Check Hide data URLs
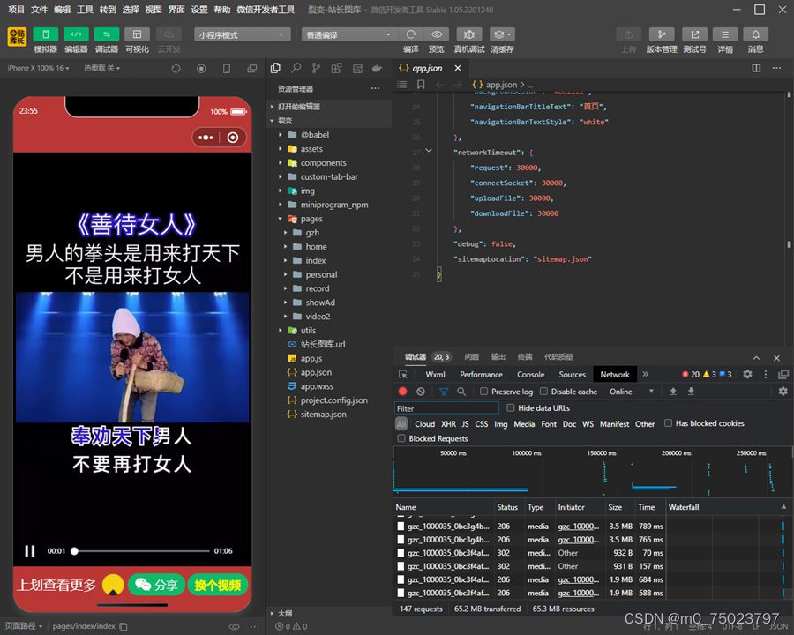 coord(511,407)
